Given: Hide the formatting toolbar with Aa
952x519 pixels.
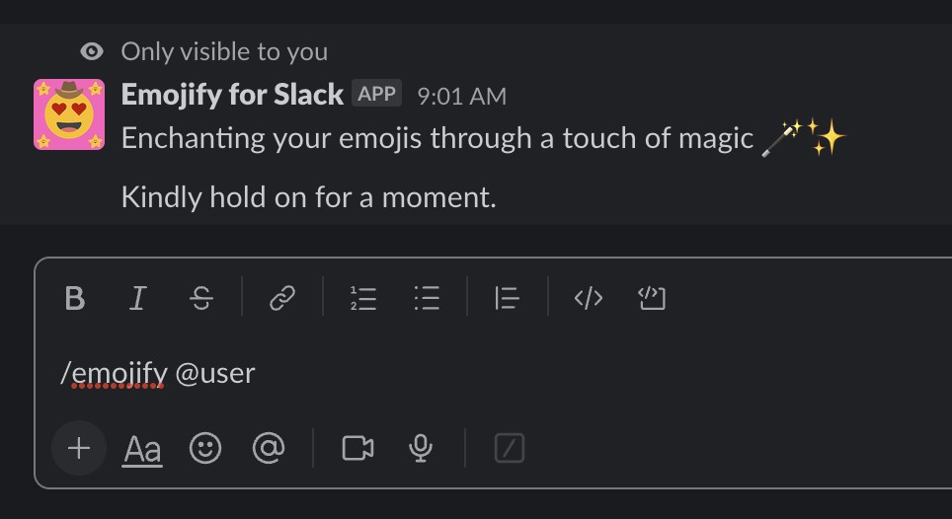Looking at the screenshot, I should pos(142,450).
